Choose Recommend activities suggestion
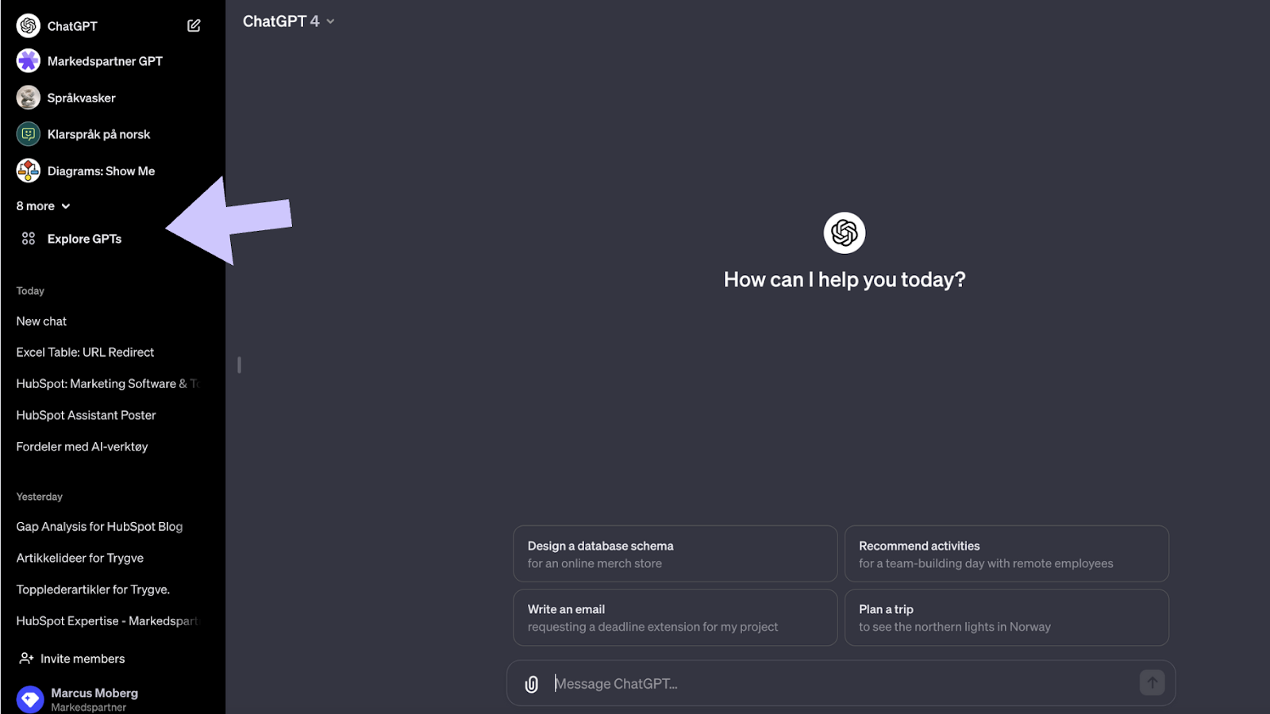Image resolution: width=1270 pixels, height=714 pixels. pos(1006,554)
